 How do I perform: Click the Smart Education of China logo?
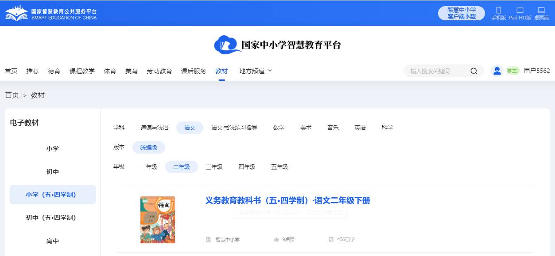pos(51,13)
